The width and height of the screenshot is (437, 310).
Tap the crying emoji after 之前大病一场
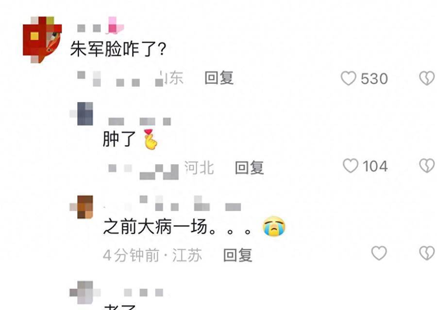coord(274,226)
